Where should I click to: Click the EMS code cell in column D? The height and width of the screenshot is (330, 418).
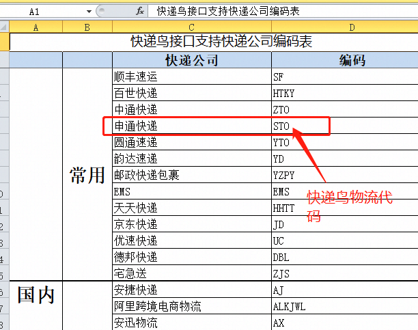tap(345, 191)
